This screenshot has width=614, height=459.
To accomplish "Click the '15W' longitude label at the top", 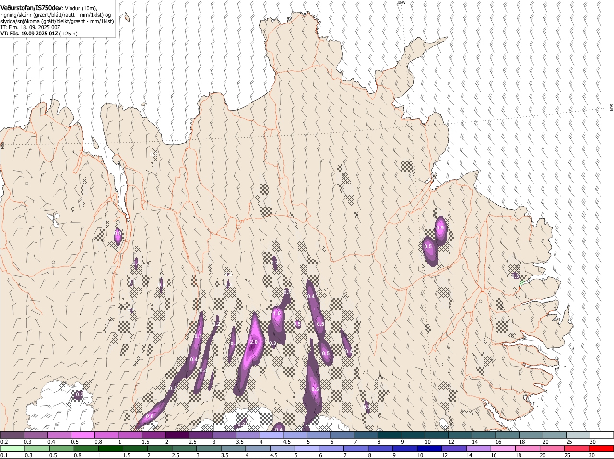I will [x=401, y=3].
